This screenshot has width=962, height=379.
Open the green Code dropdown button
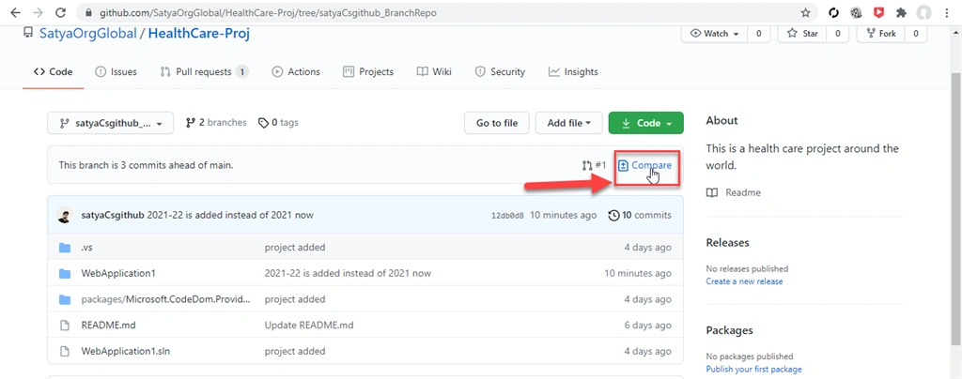[646, 123]
